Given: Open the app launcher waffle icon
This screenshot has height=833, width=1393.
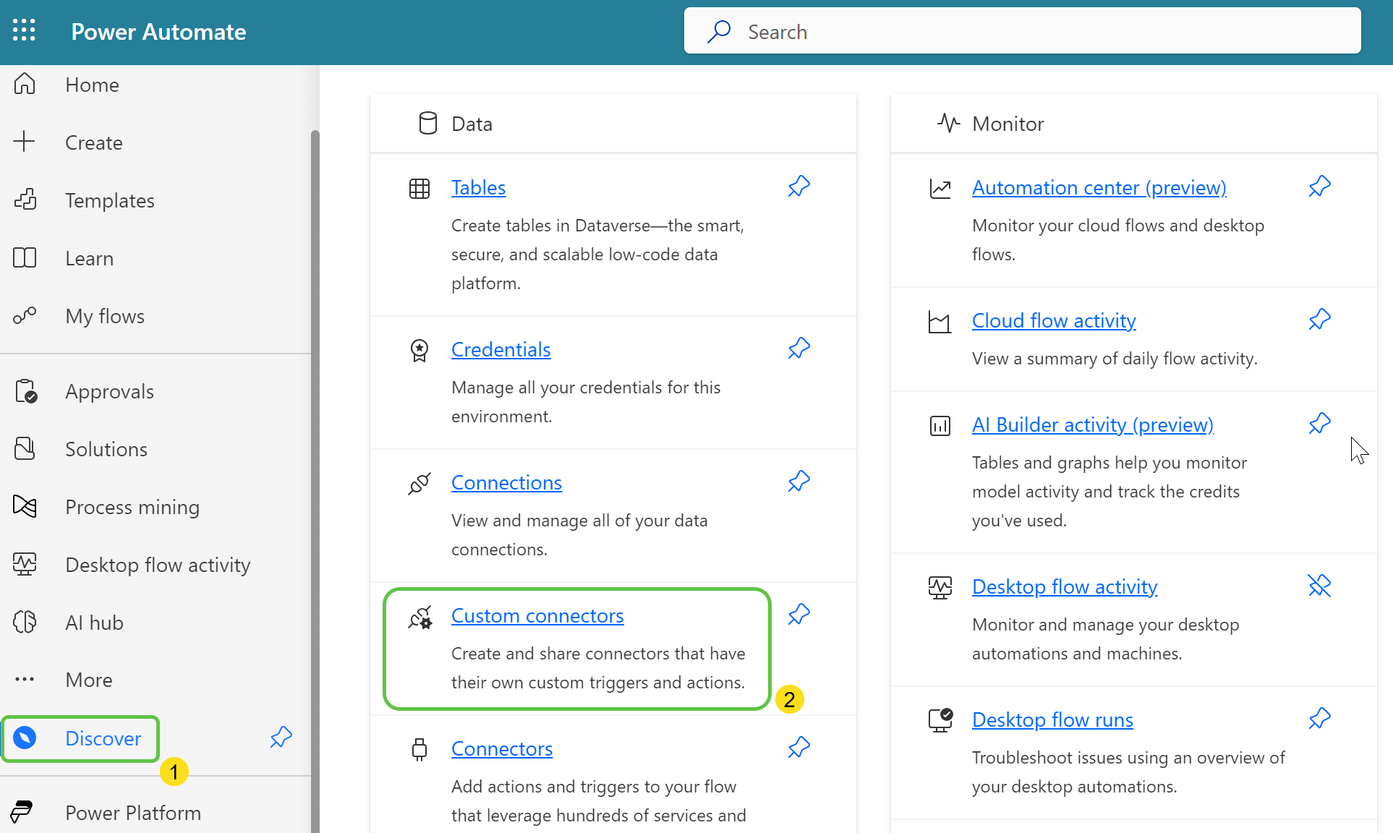Looking at the screenshot, I should (24, 30).
